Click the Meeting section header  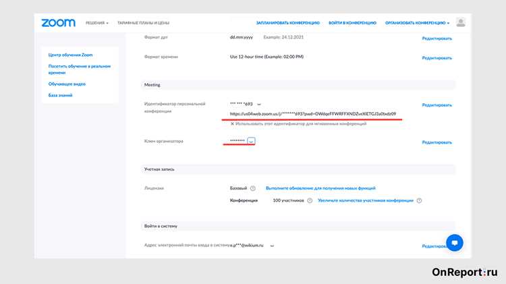tap(298, 85)
